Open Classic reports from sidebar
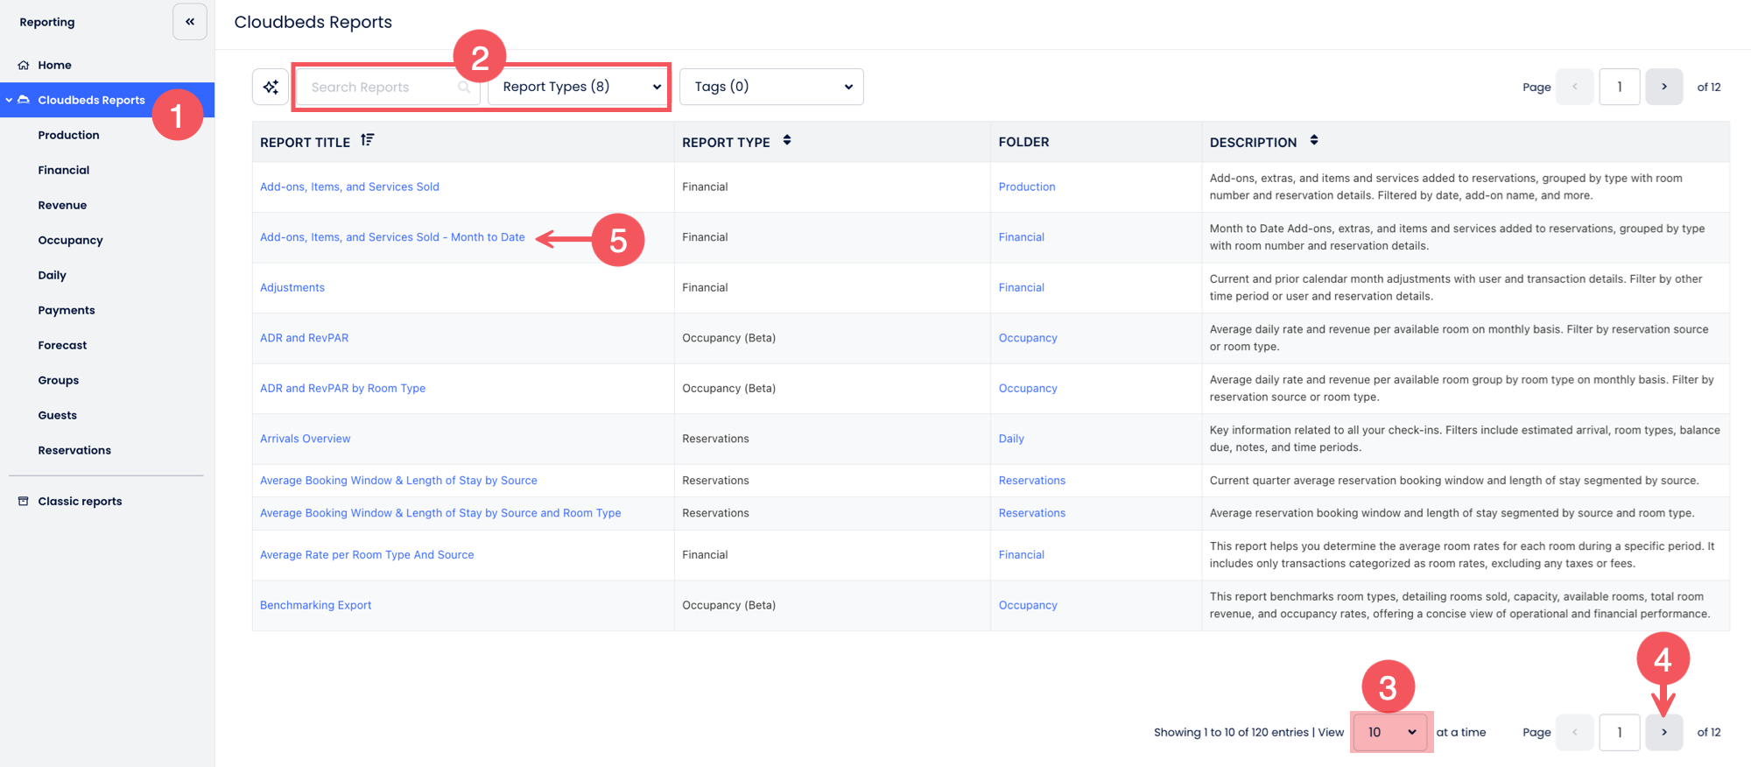This screenshot has height=767, width=1751. [x=80, y=501]
